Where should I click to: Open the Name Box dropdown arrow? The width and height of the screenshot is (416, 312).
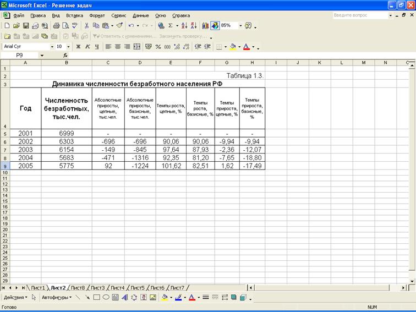[x=41, y=56]
